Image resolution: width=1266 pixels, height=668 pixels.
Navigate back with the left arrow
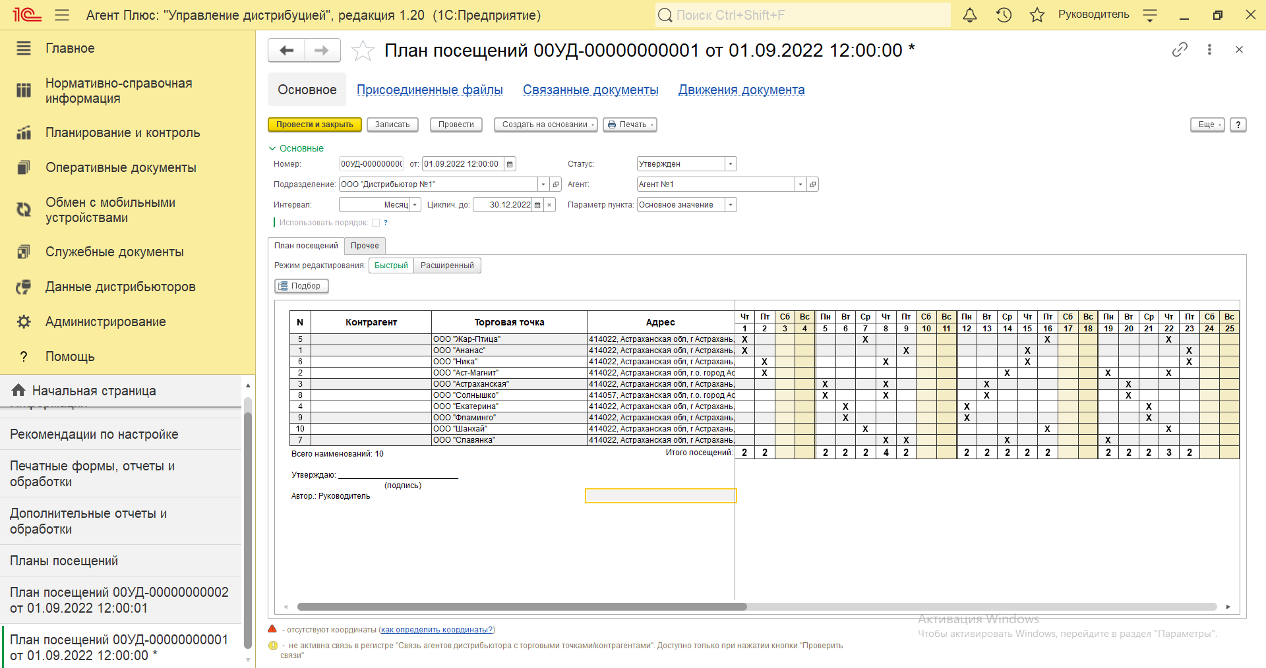tap(286, 51)
